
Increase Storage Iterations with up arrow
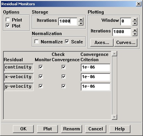point(81,20)
